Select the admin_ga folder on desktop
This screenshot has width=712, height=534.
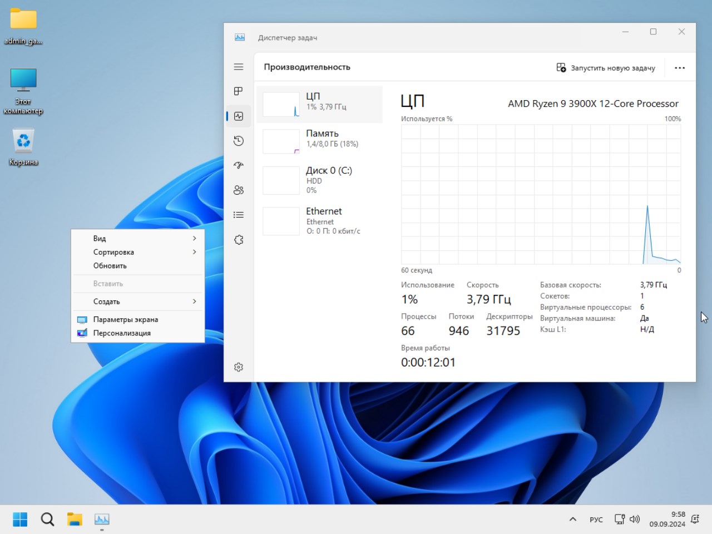click(23, 27)
